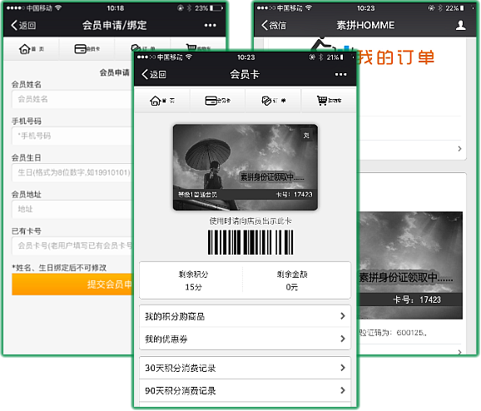Screen dimensions: 481x411
Task: Tap the home icon in member card screen
Action: 156,101
